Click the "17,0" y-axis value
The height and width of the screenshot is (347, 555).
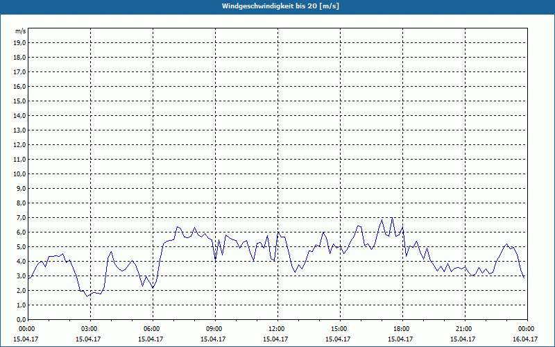click(x=20, y=72)
